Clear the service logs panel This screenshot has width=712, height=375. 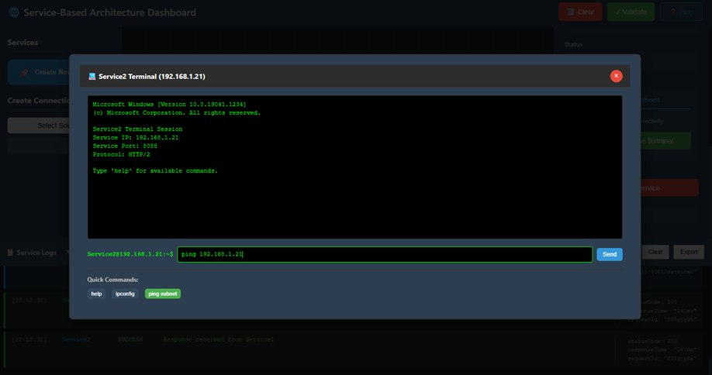655,252
